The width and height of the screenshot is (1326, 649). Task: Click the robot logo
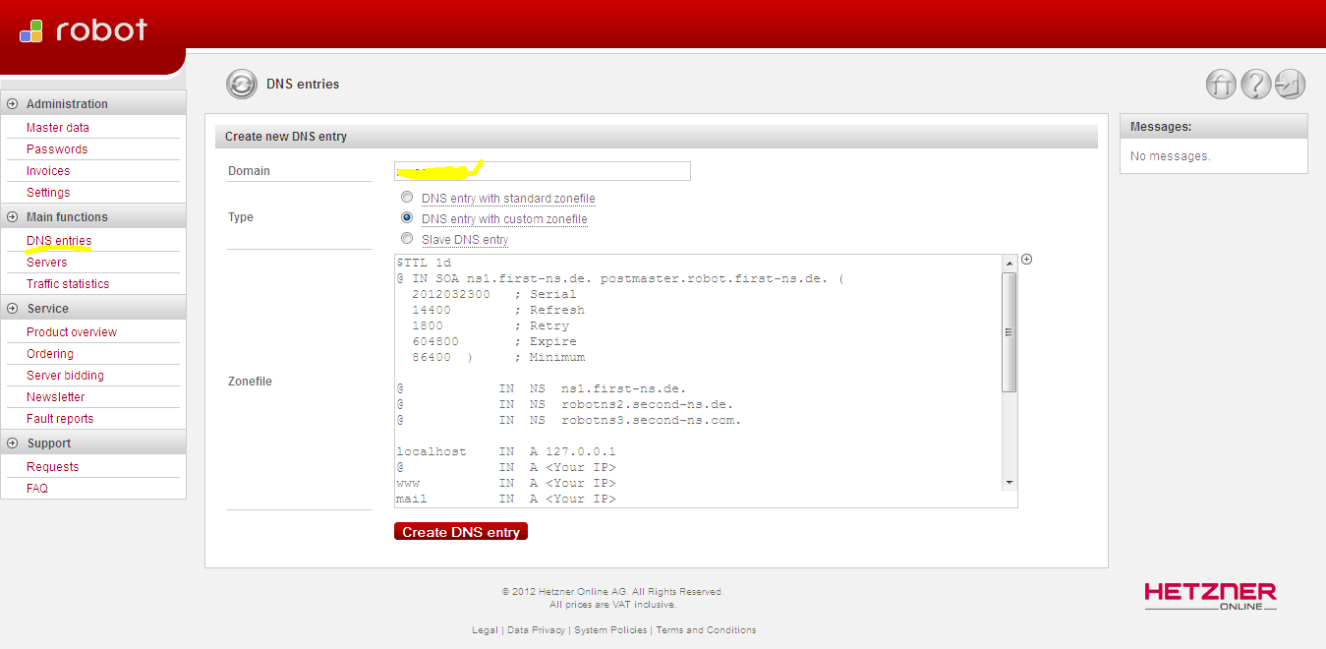[x=84, y=30]
